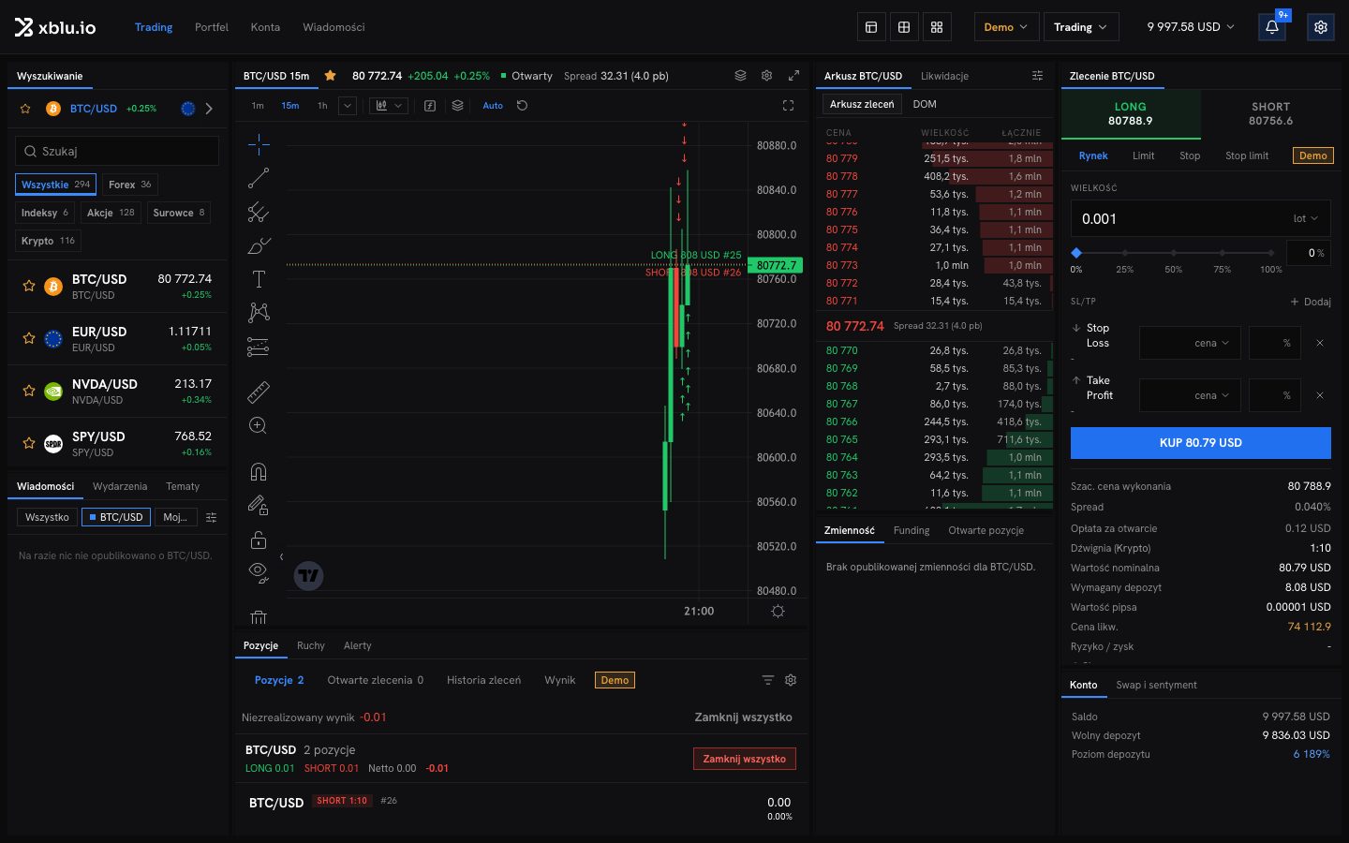Screen dimensions: 1349x843
Task: Focus the Szukaj search field
Action: coord(117,151)
